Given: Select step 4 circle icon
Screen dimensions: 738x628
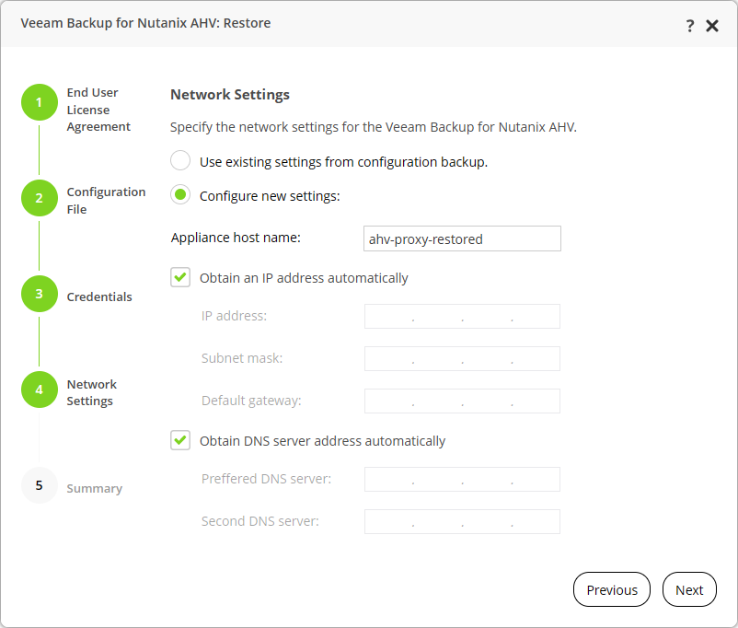Looking at the screenshot, I should coord(40,390).
